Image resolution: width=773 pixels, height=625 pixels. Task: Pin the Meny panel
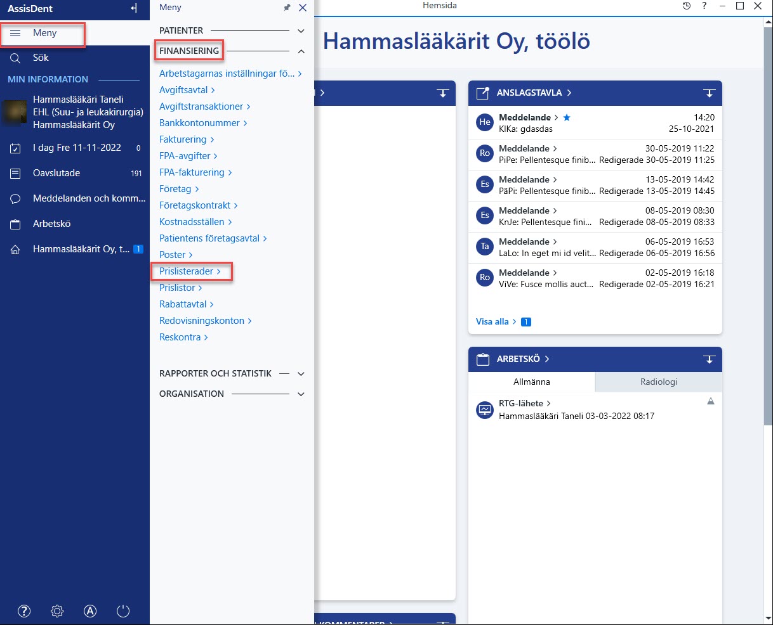coord(287,8)
